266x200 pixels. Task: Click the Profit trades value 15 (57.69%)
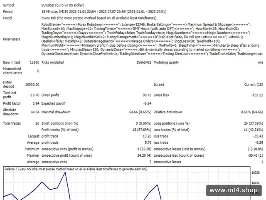click(x=142, y=130)
